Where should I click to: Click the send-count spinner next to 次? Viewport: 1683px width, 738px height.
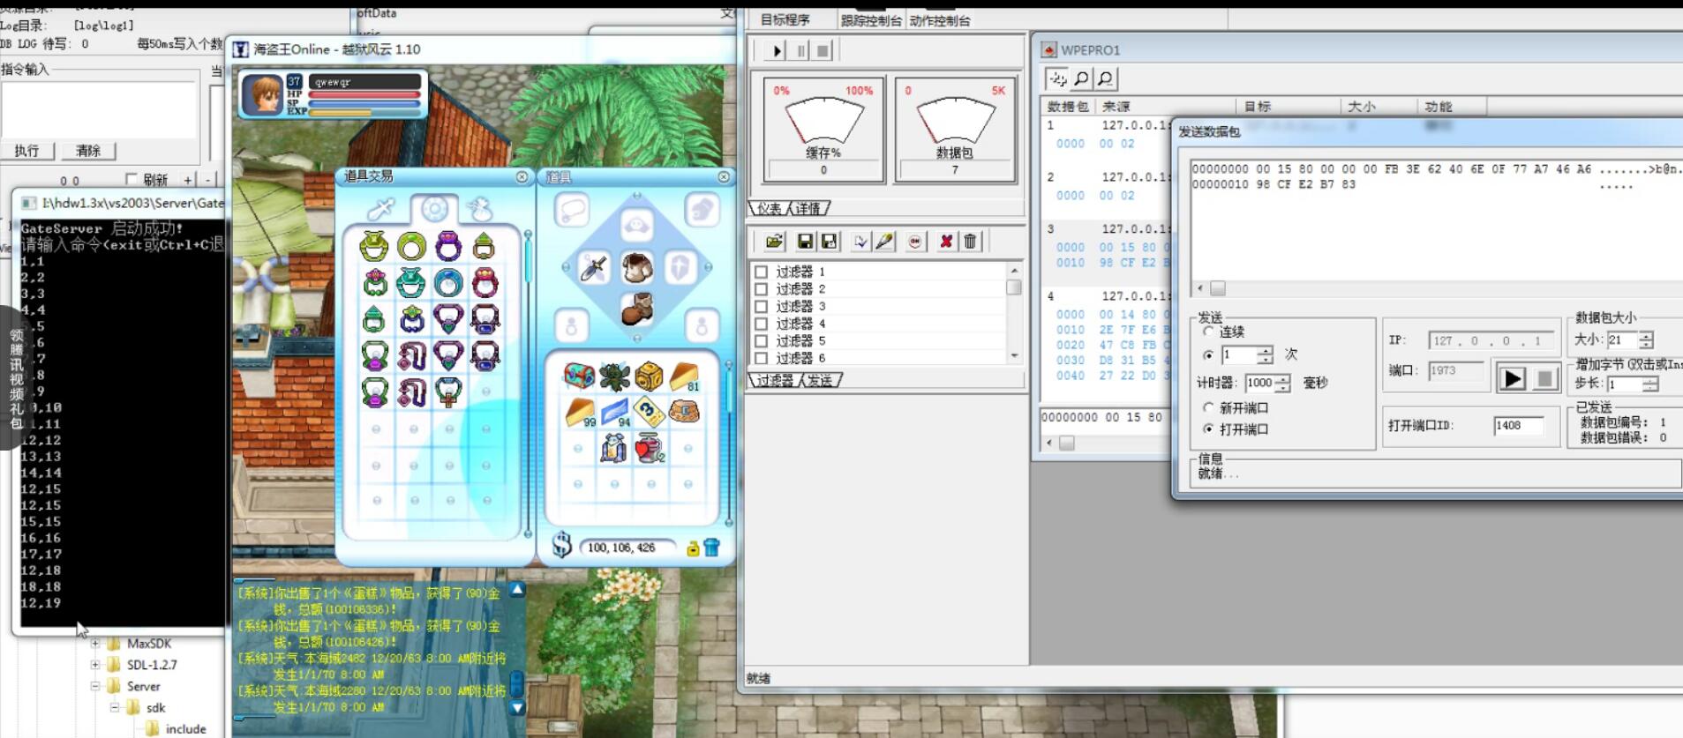click(x=1265, y=354)
